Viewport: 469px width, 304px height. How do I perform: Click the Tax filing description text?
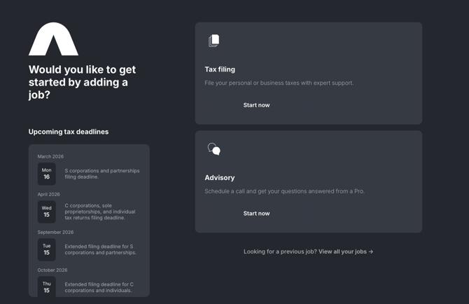279,83
